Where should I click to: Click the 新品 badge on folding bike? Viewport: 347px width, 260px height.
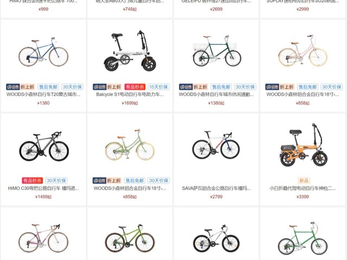pyautogui.click(x=304, y=180)
